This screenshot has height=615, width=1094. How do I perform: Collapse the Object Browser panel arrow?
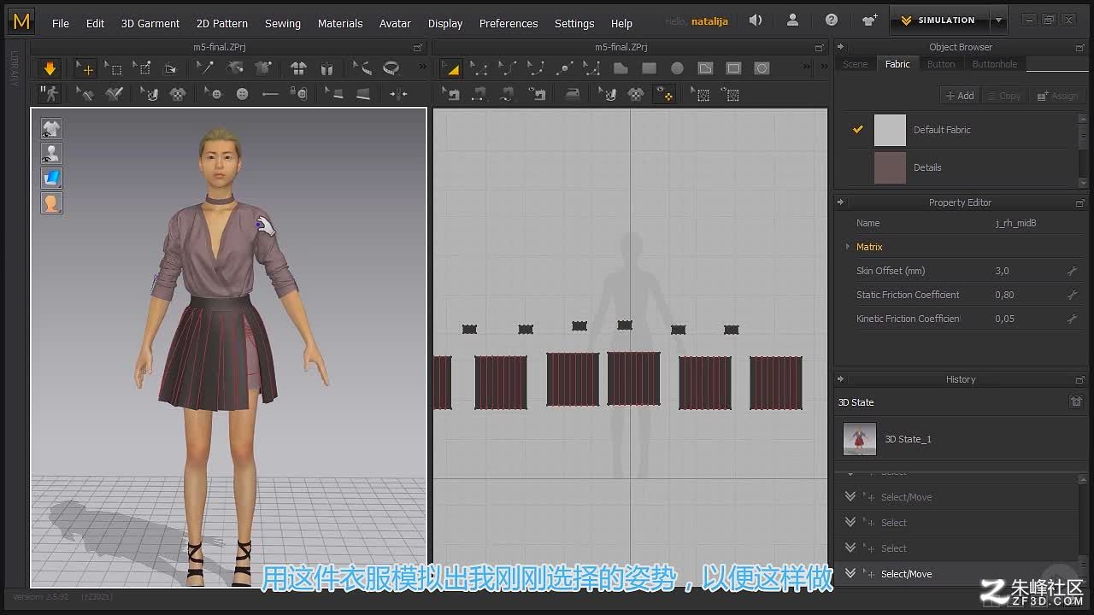pyautogui.click(x=840, y=47)
